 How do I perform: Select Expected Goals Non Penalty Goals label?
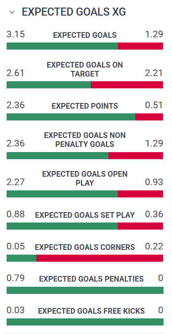tap(85, 140)
